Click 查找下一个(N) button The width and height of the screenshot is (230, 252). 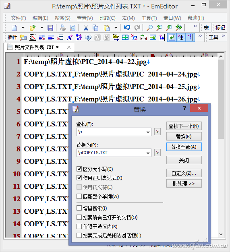184,126
